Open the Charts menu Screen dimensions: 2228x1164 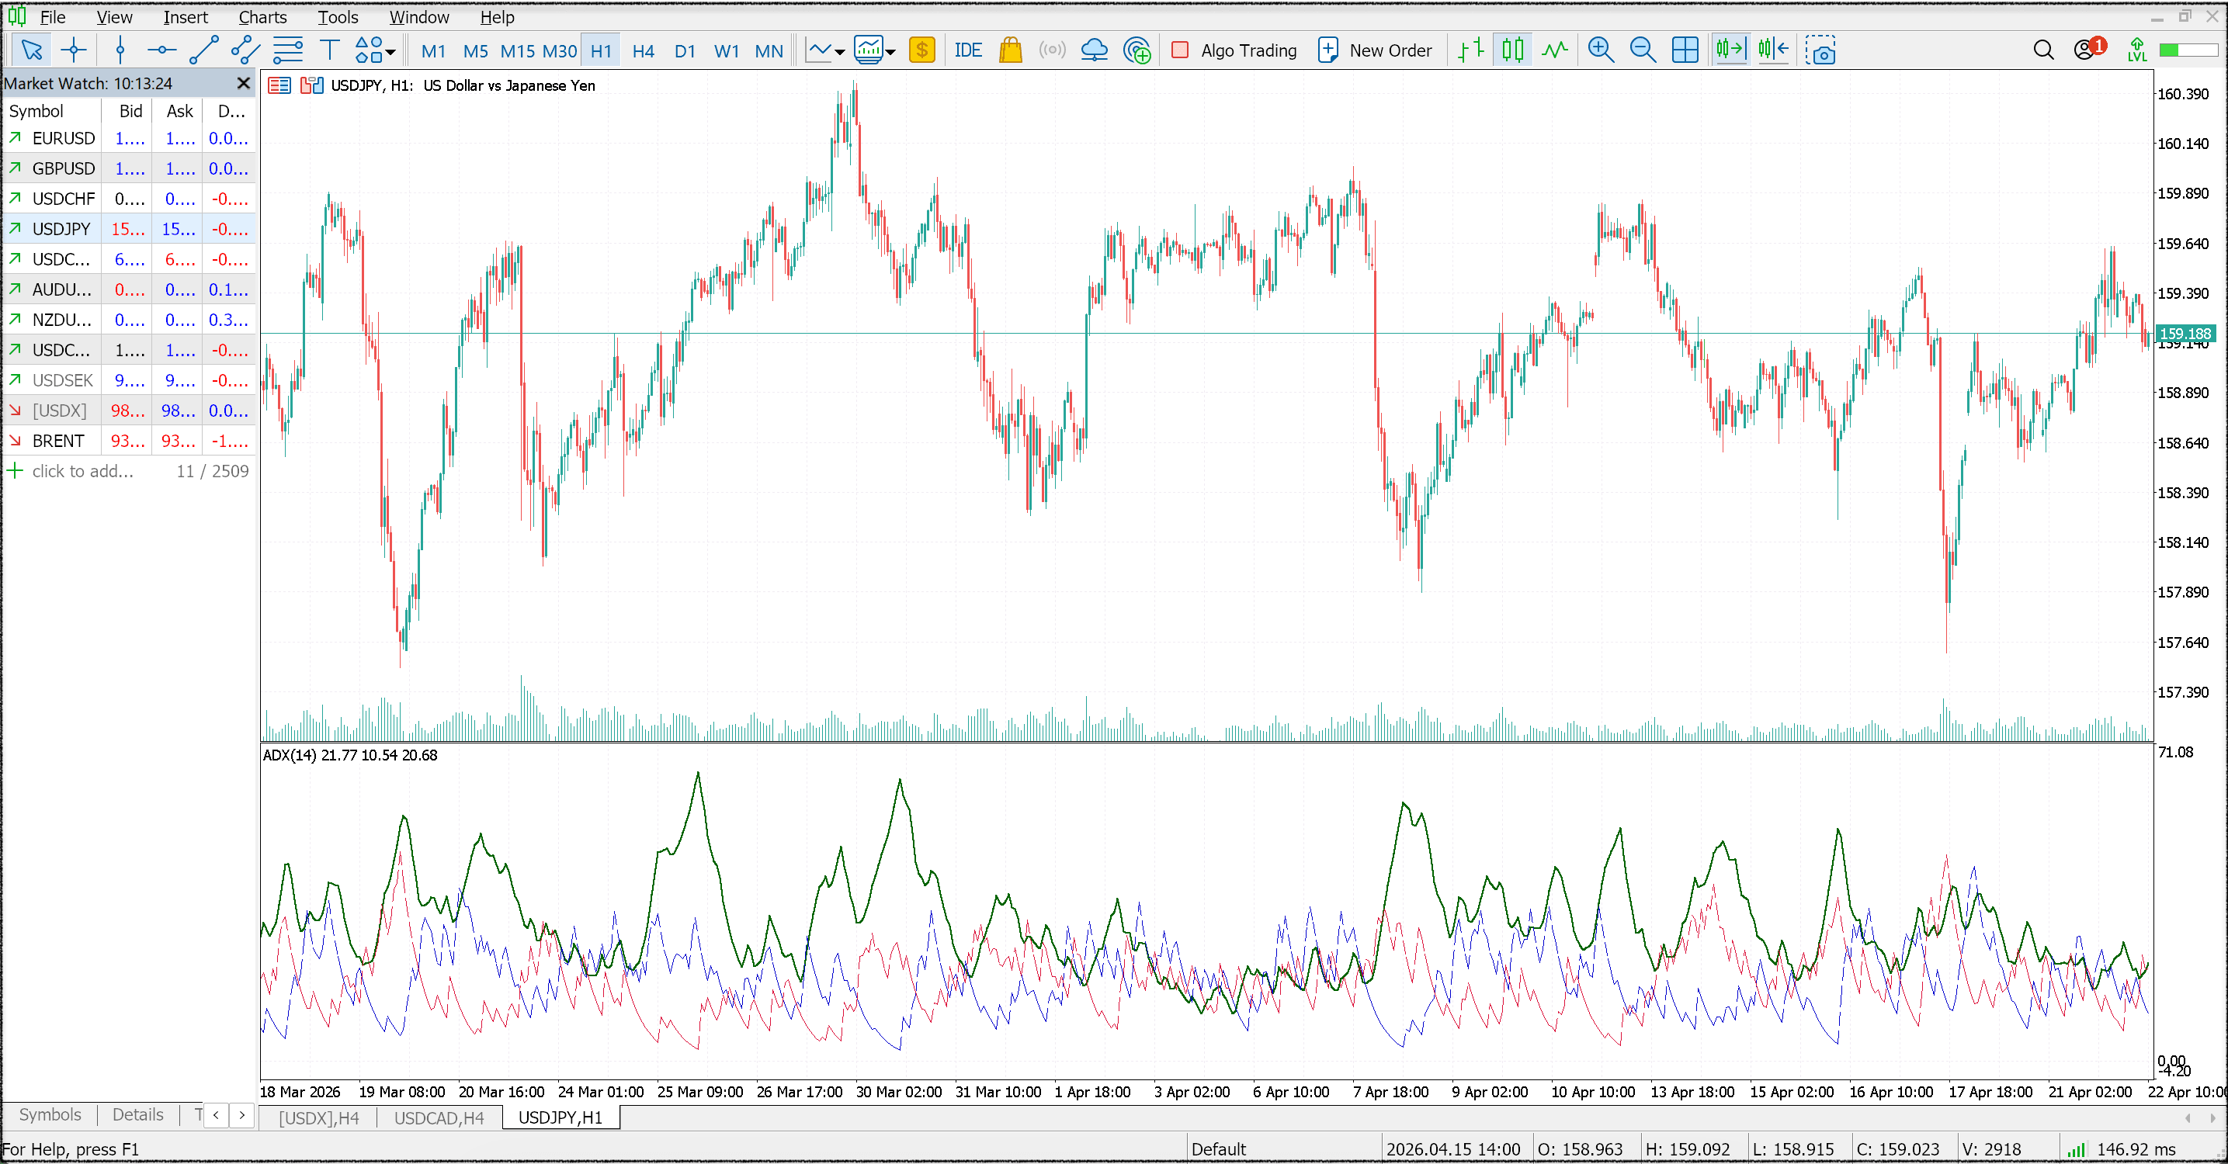coord(262,17)
